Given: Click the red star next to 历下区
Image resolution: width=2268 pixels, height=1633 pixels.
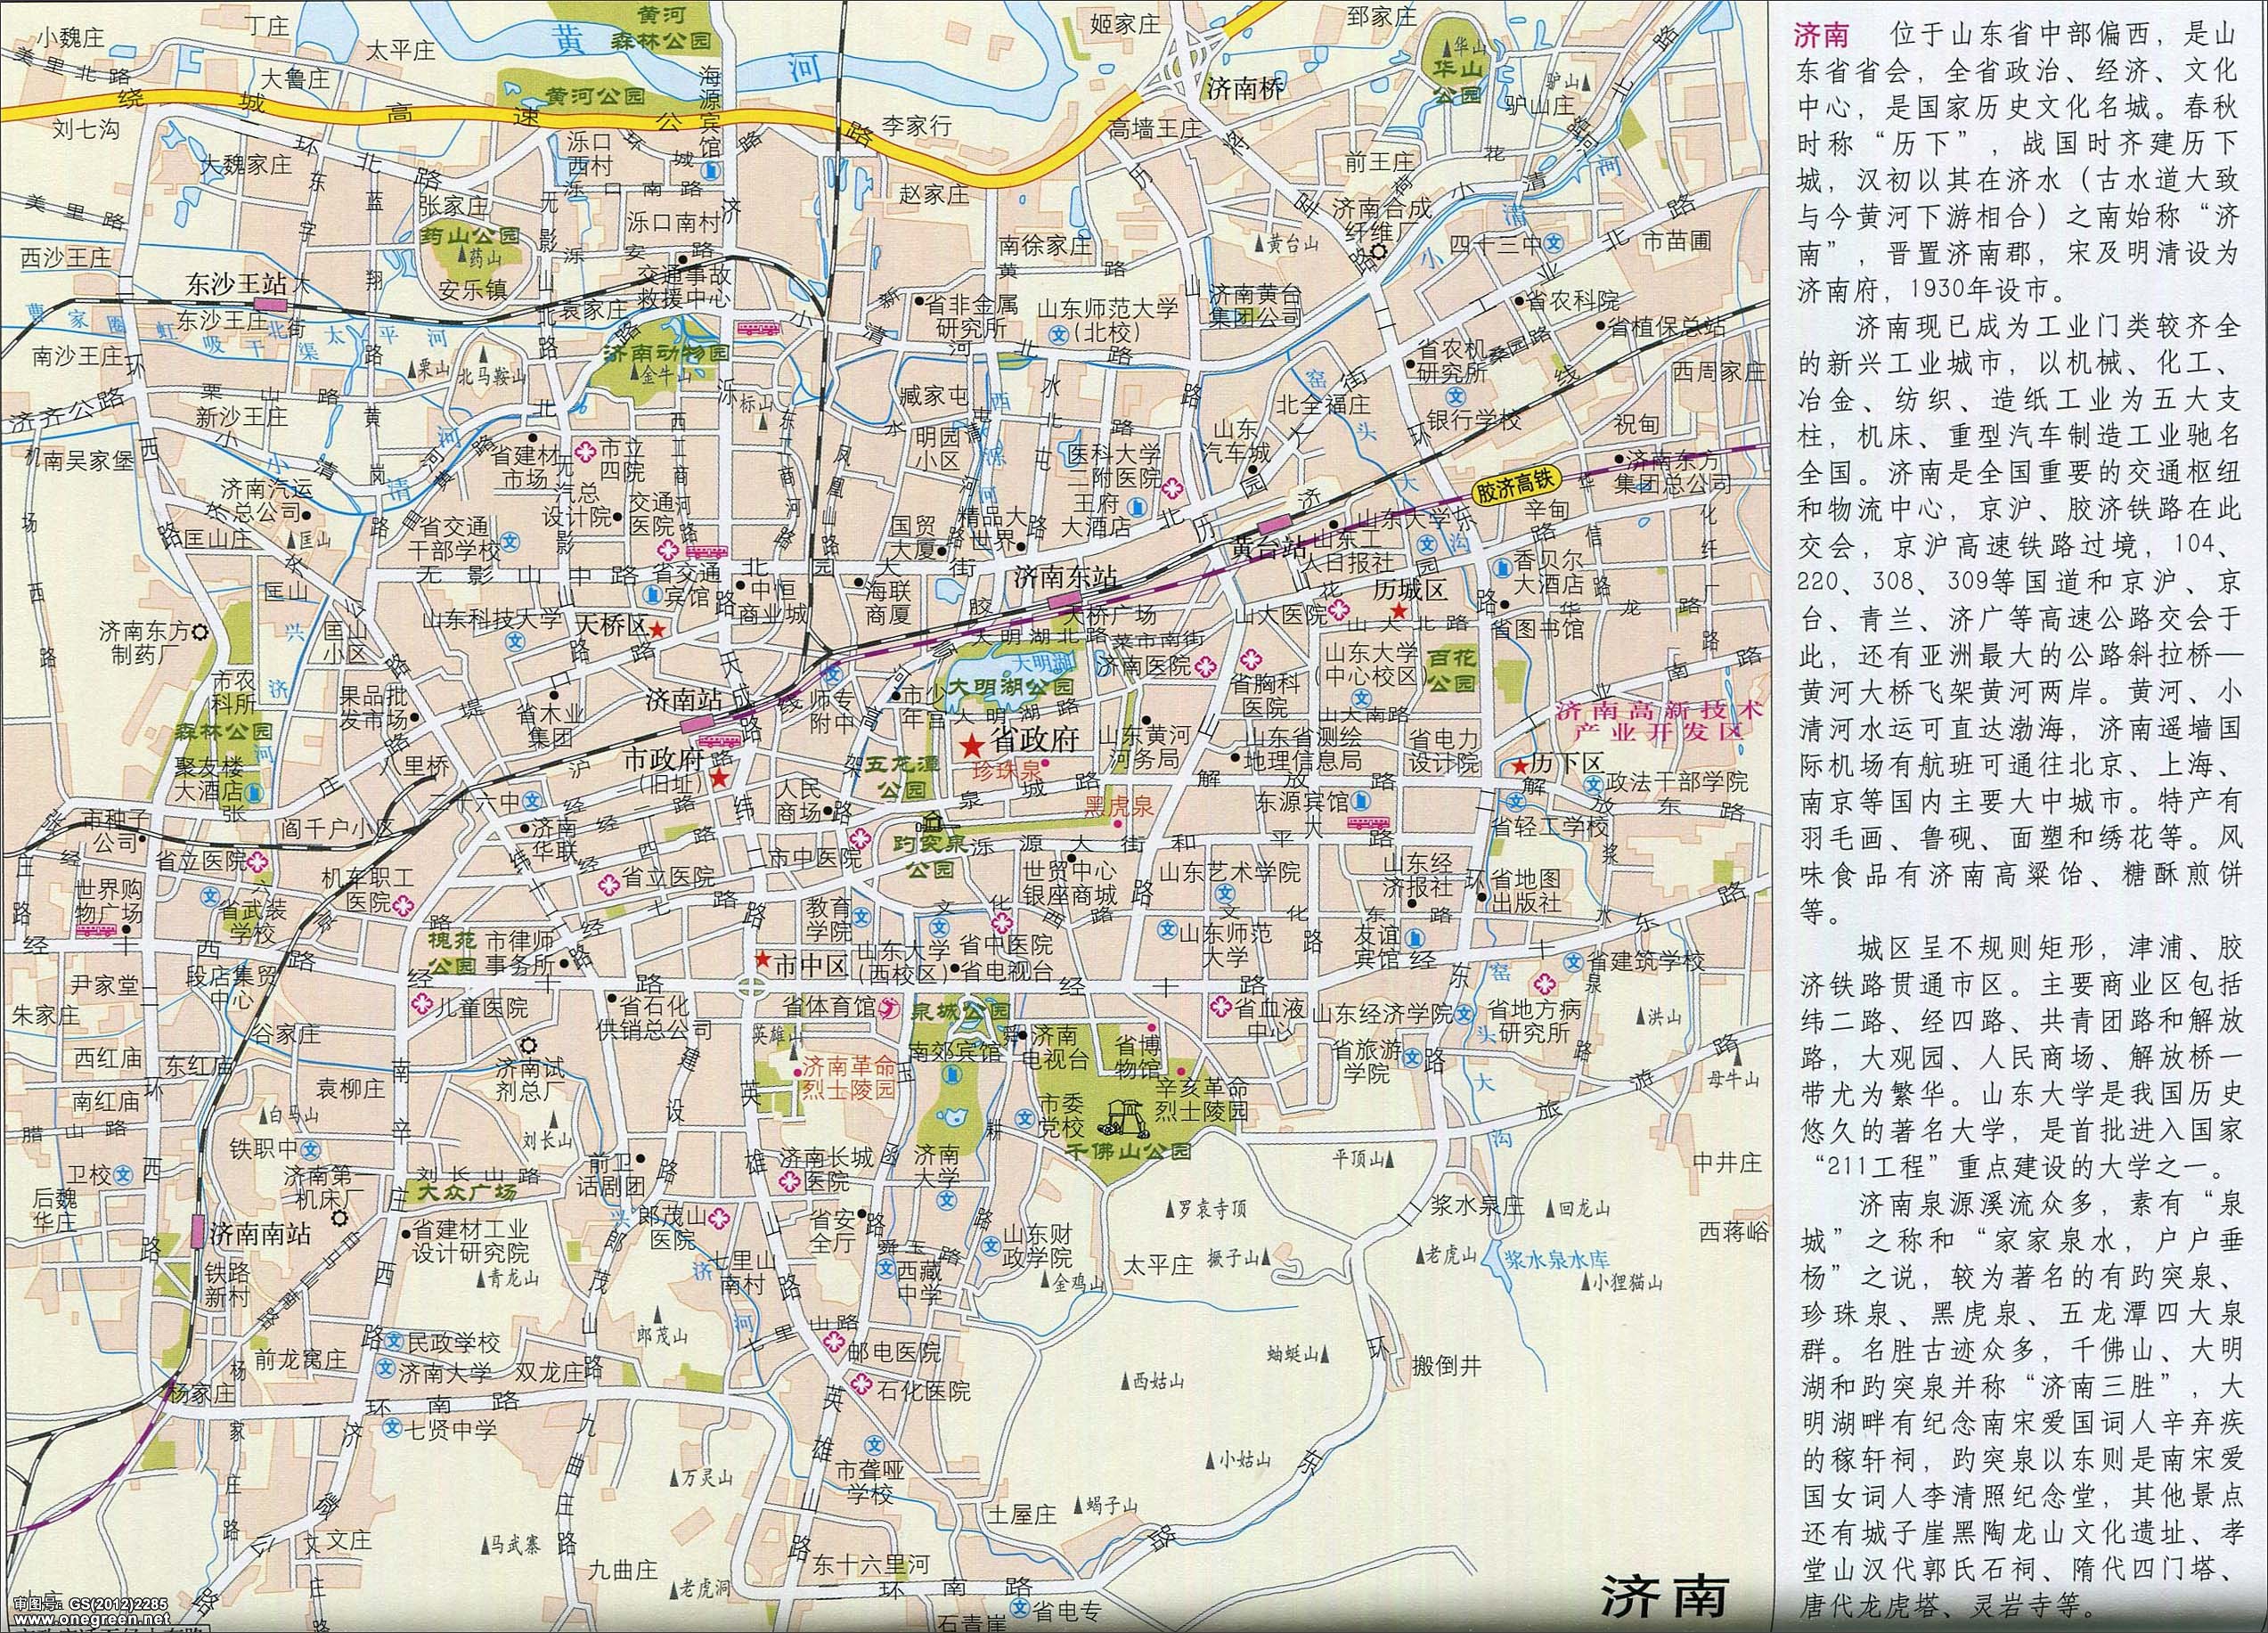Looking at the screenshot, I should (x=1519, y=766).
